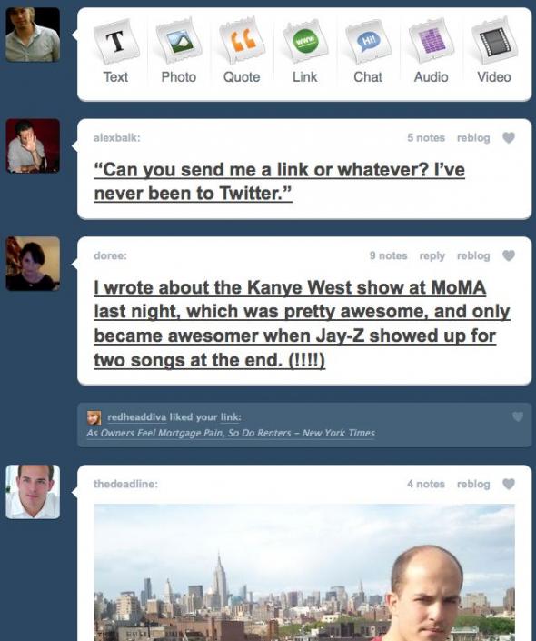
Task: Create a new Quote post
Action: click(x=242, y=52)
